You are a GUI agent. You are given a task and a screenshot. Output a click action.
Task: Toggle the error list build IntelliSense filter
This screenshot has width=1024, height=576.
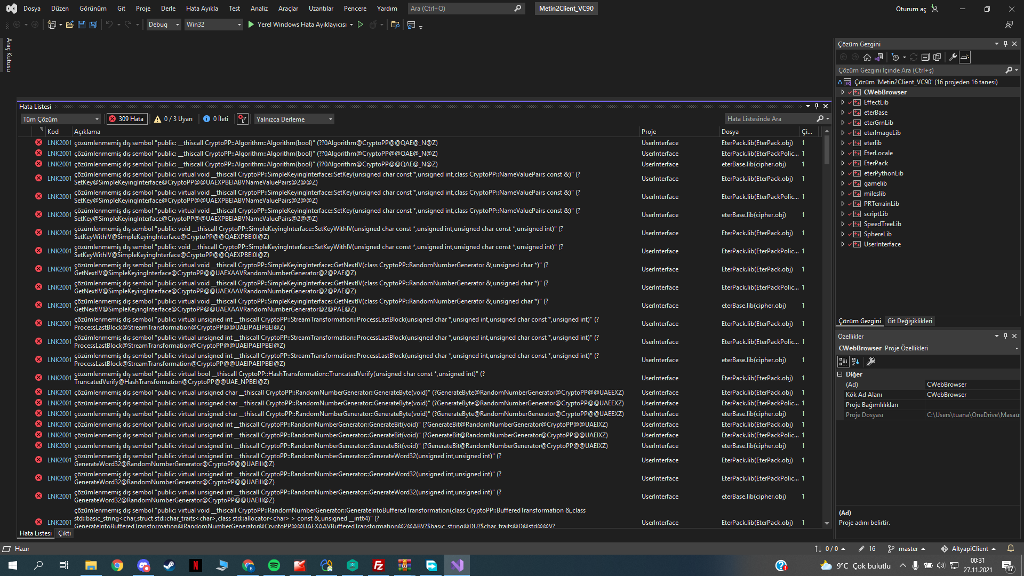(x=243, y=119)
